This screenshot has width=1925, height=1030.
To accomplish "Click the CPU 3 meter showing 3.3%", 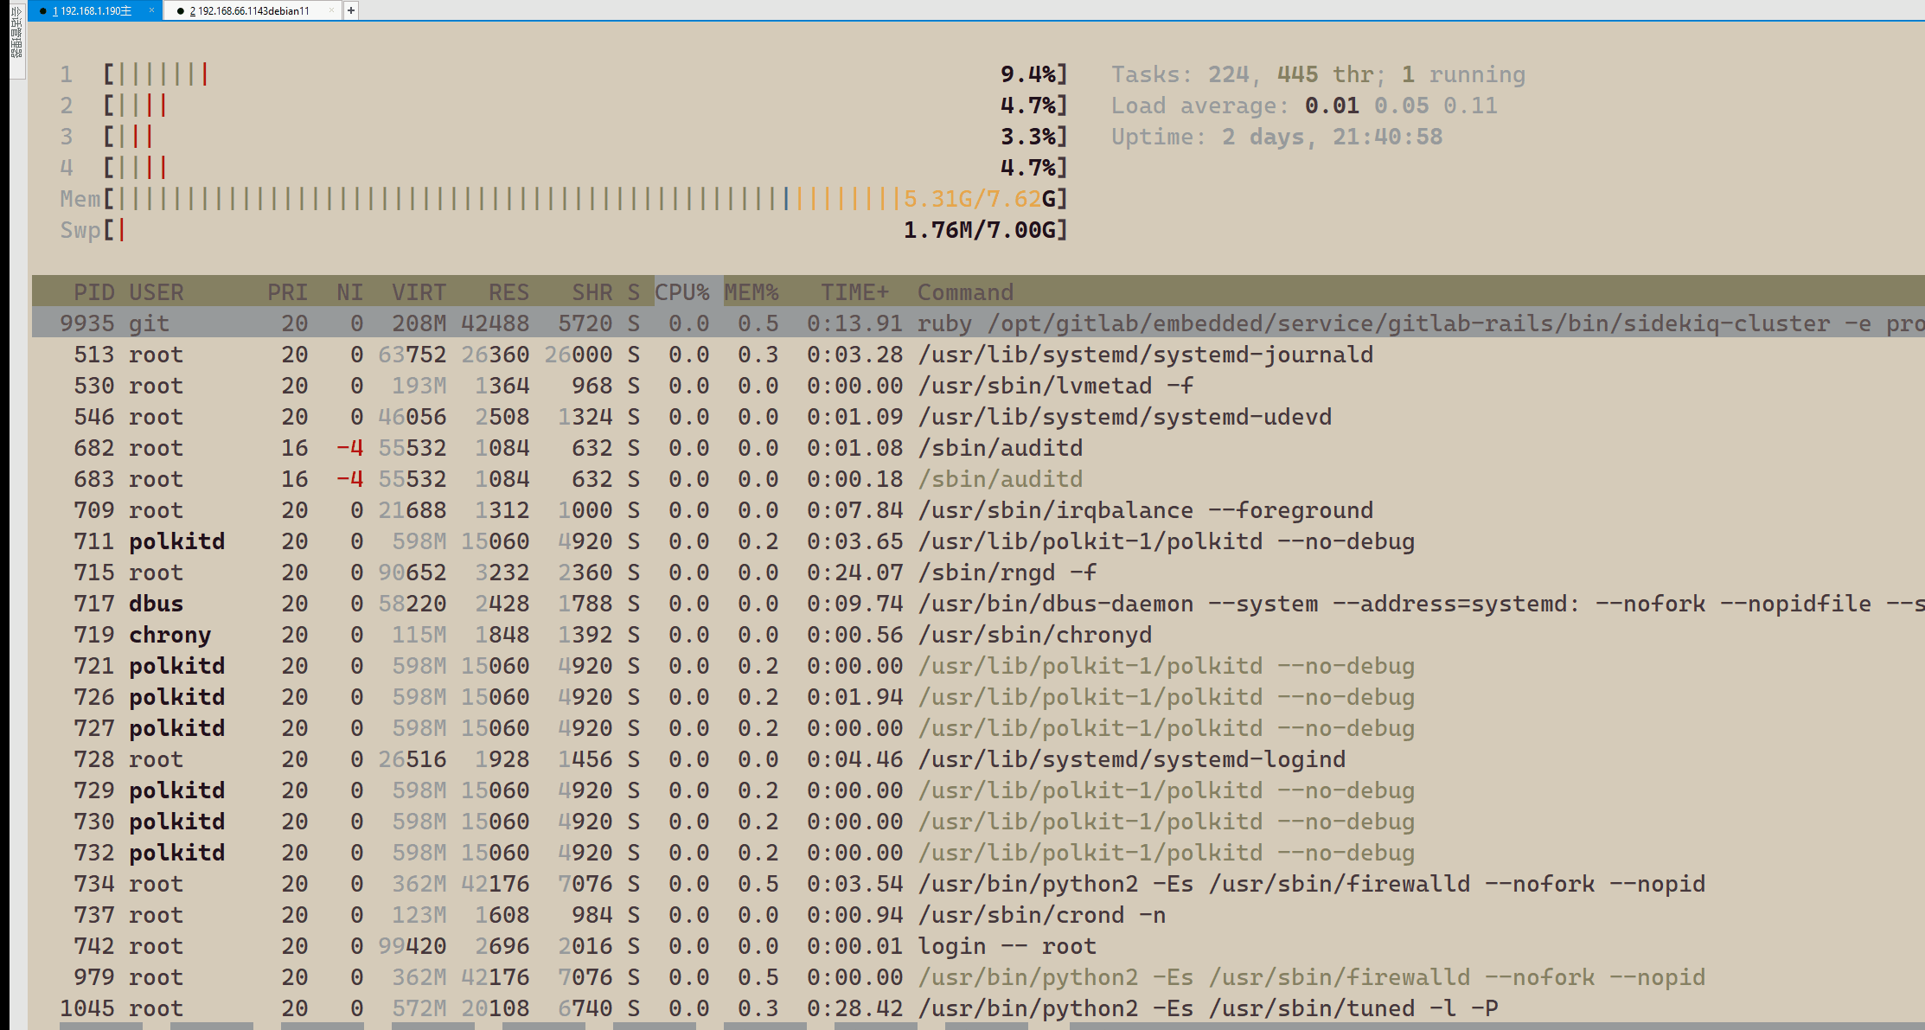I will [x=564, y=137].
